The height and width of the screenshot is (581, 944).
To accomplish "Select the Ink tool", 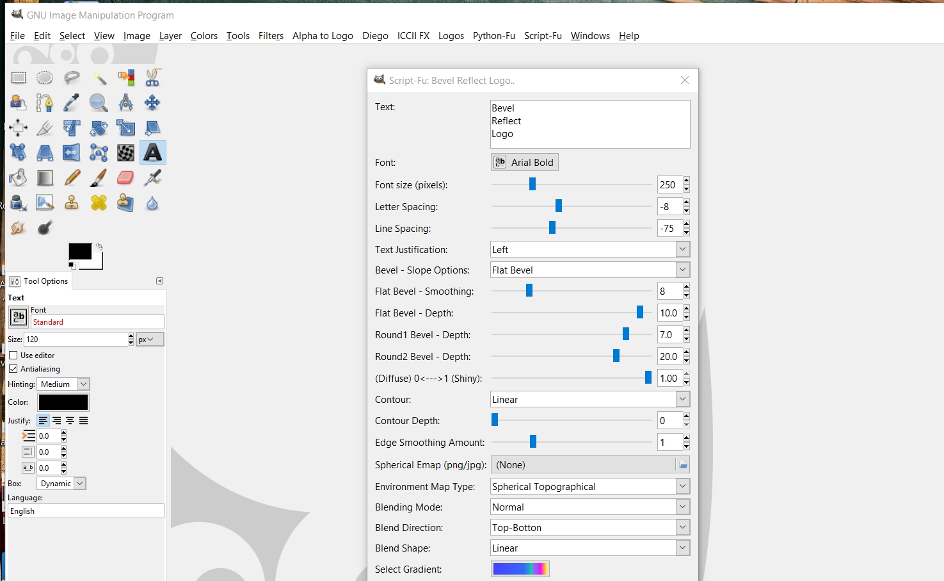I will pos(18,203).
